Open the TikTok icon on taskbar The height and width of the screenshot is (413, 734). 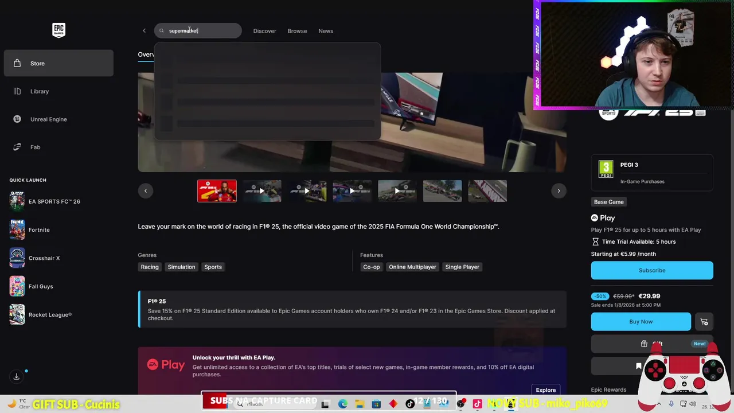click(x=410, y=404)
